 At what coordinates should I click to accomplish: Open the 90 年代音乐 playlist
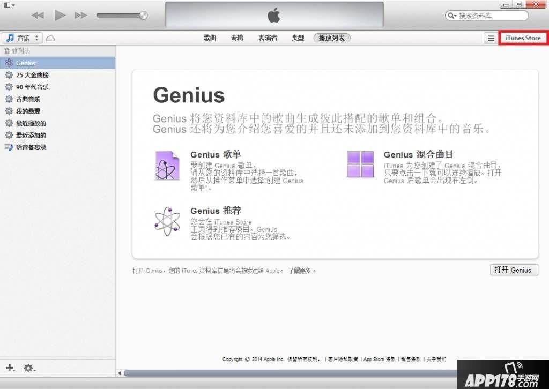point(57,87)
